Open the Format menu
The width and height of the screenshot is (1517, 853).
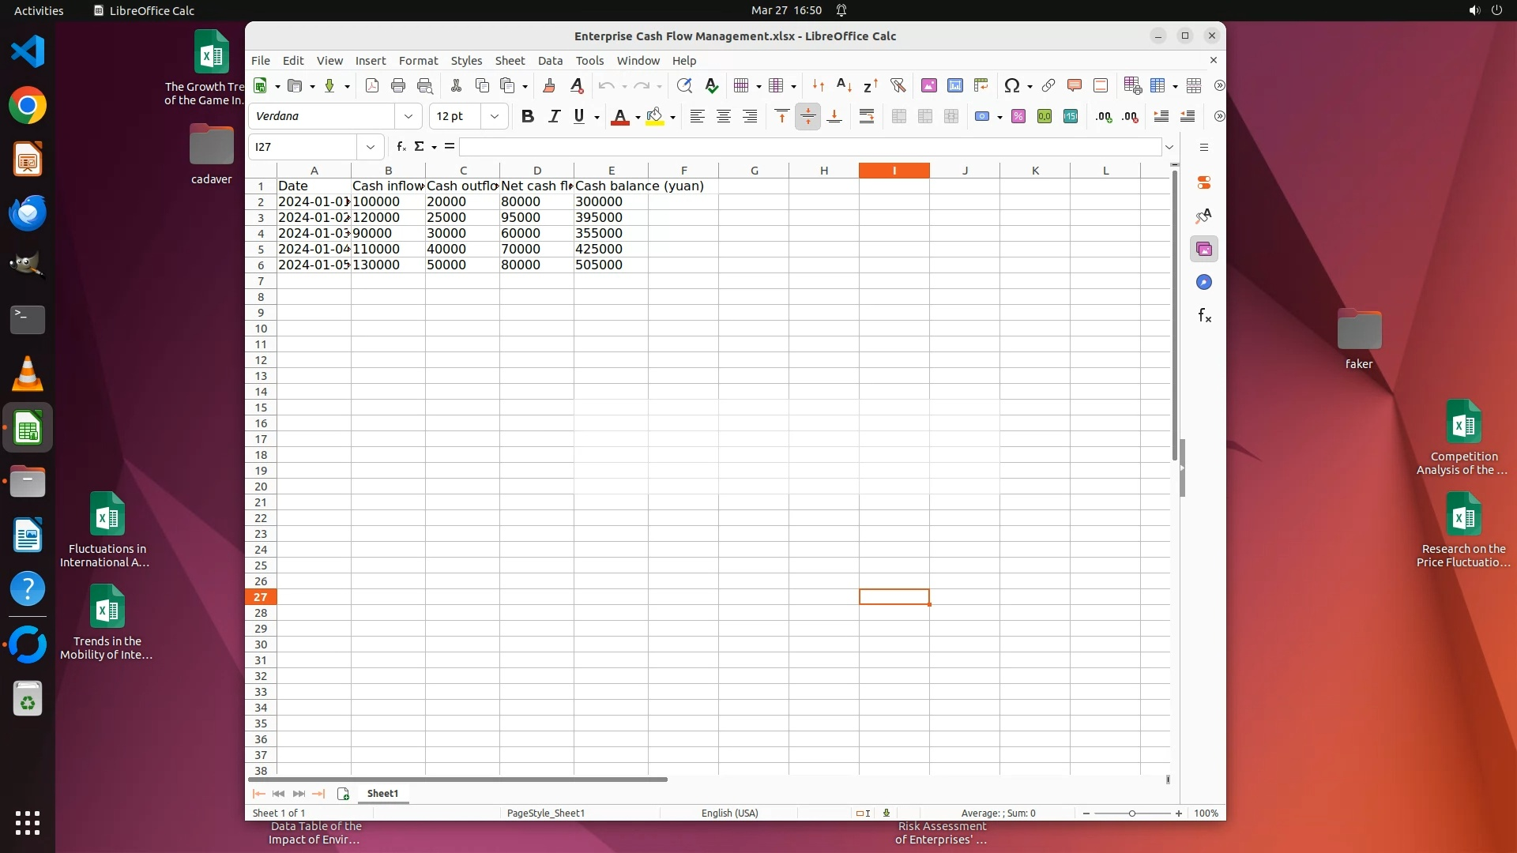click(418, 61)
